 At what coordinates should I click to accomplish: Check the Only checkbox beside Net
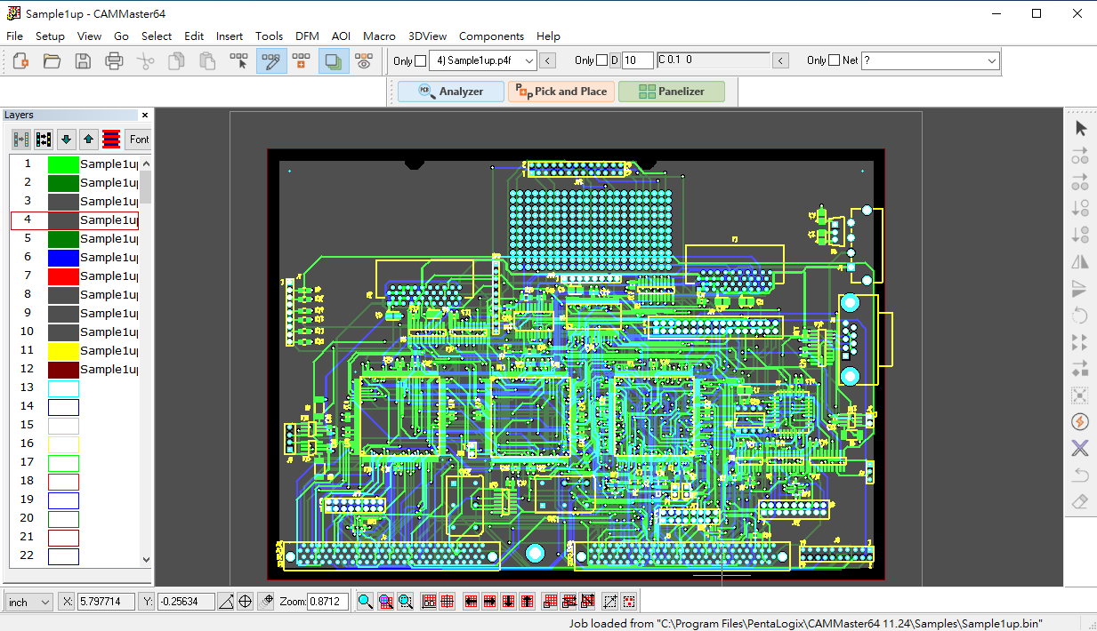tap(834, 60)
